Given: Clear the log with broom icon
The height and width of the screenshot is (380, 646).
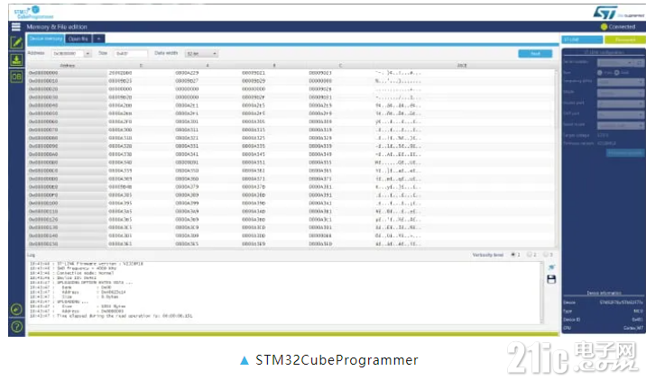Looking at the screenshot, I should [551, 267].
